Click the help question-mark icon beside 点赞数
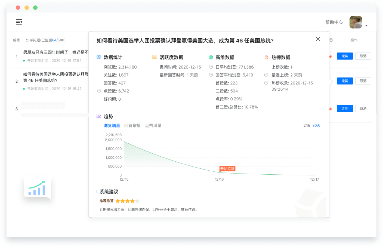383x247 pixels. (99, 91)
